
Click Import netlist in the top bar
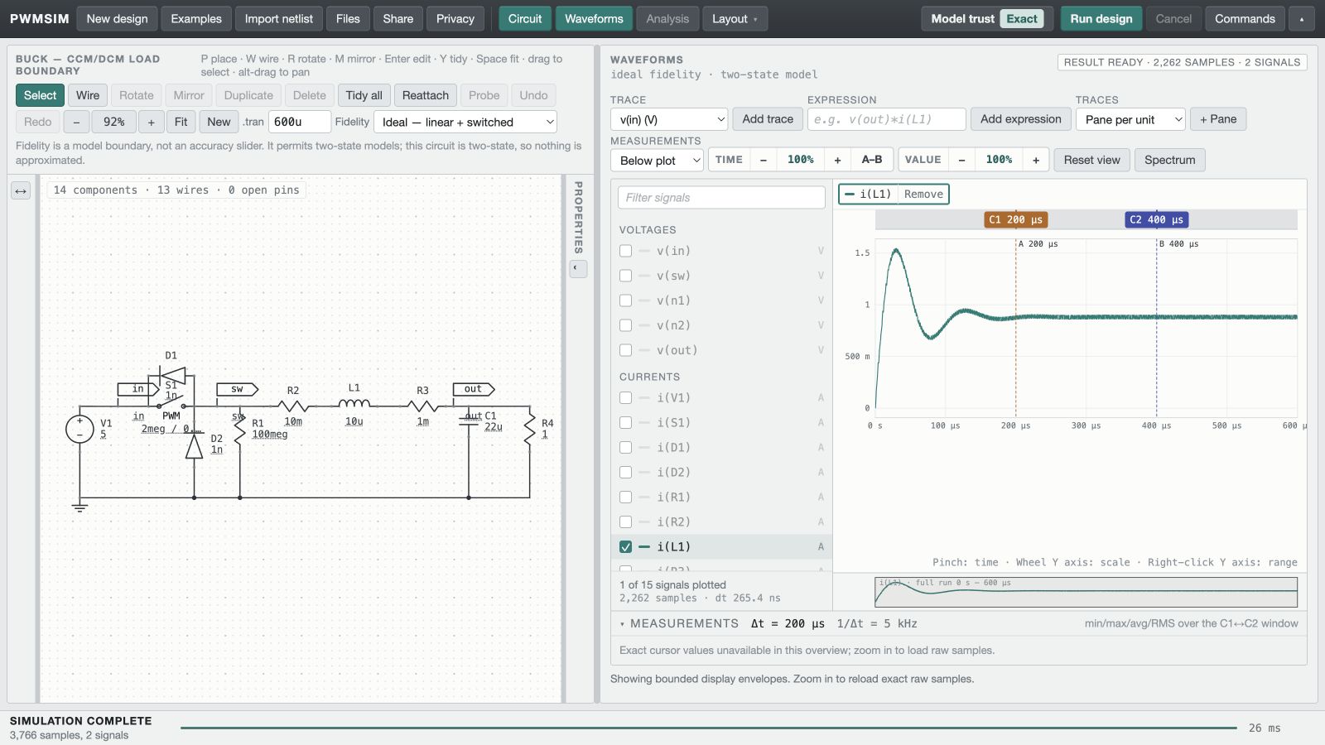click(279, 19)
